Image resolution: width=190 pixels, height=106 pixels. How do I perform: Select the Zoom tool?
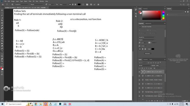click(x=2, y=61)
